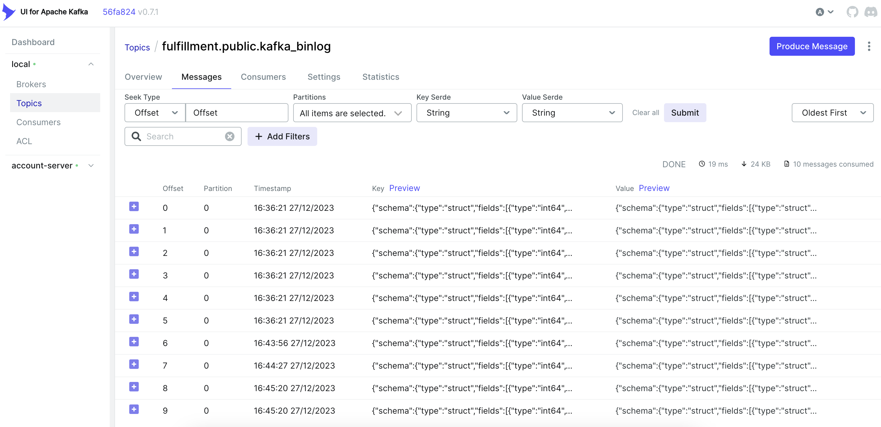Viewport: 881px width, 427px height.
Task: Open Topics in the sidebar
Action: (x=55, y=103)
